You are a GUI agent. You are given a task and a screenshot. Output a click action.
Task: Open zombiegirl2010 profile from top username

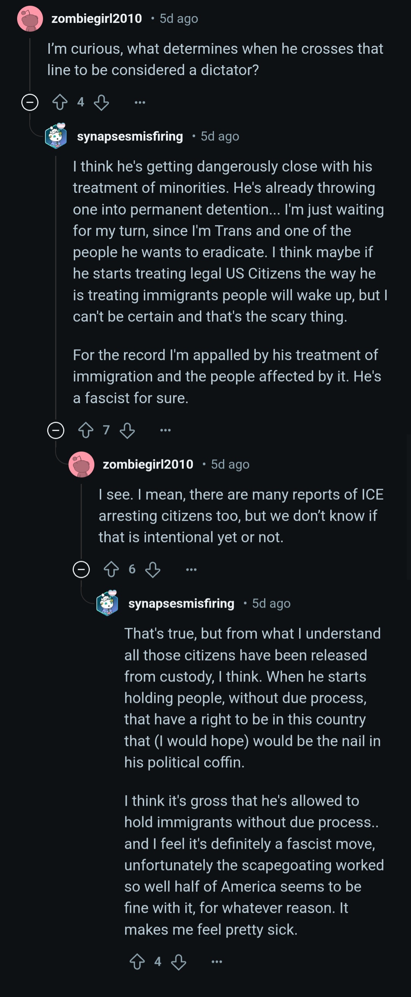click(x=97, y=18)
